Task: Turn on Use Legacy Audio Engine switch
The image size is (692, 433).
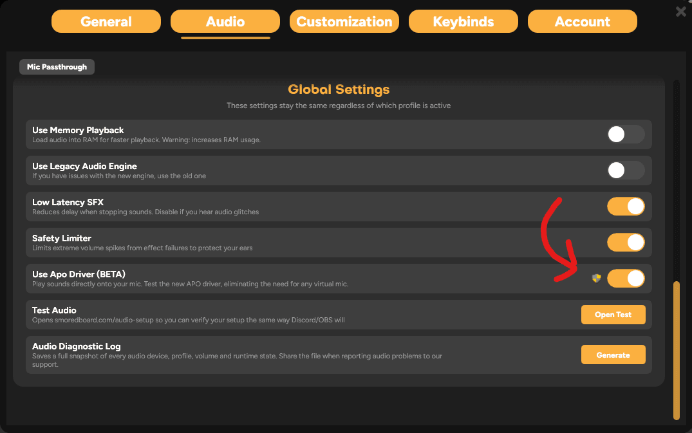Action: point(626,170)
